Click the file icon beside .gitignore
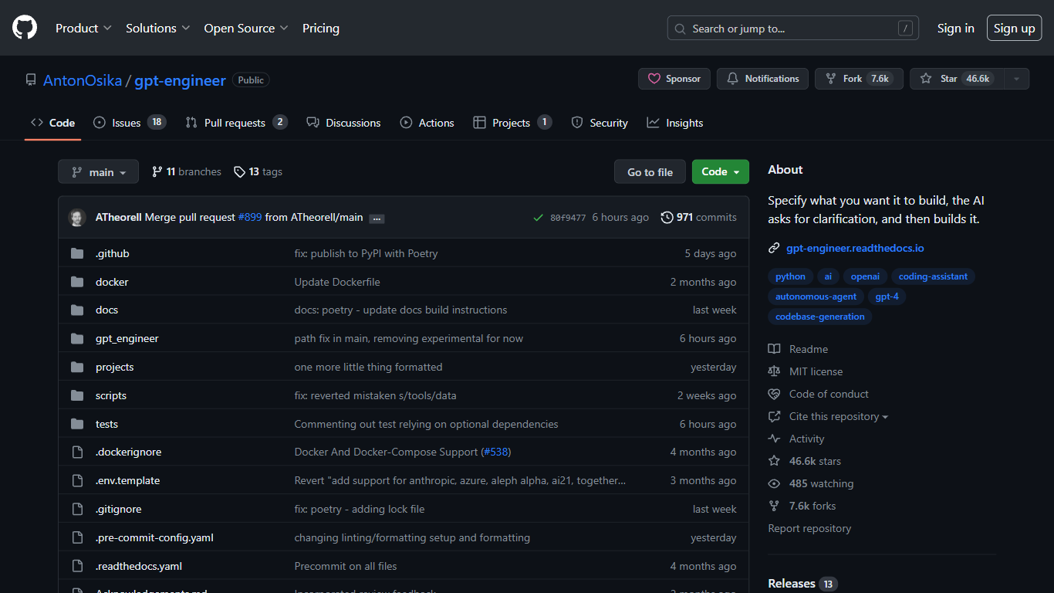1054x593 pixels. point(77,509)
